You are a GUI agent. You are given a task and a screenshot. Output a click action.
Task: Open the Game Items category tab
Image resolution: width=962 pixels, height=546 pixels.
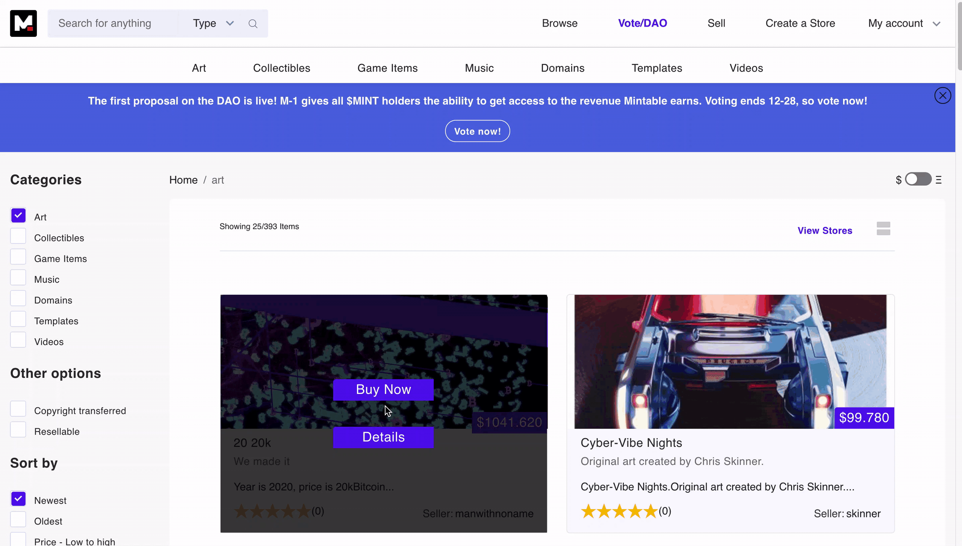pyautogui.click(x=387, y=68)
